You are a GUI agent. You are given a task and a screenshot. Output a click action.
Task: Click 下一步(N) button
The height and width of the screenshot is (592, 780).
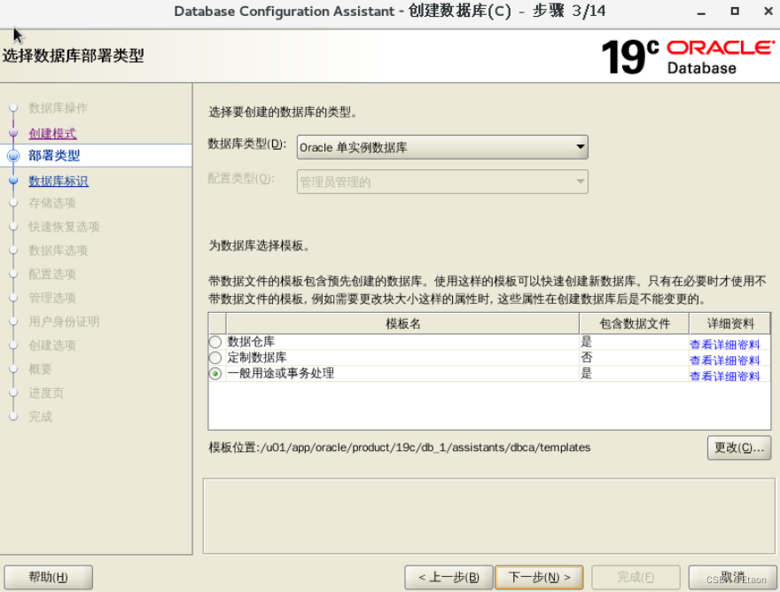pyautogui.click(x=539, y=577)
